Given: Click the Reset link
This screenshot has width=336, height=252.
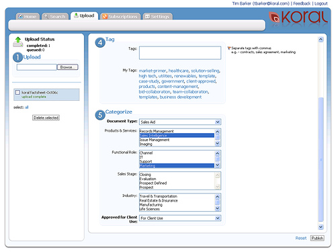Looking at the screenshot, I should [x=301, y=238].
